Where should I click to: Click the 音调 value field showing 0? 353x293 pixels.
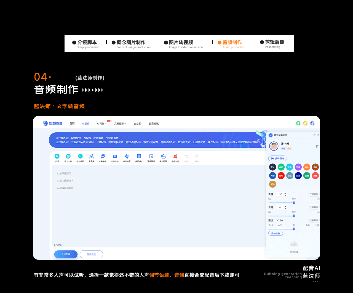(x=280, y=207)
